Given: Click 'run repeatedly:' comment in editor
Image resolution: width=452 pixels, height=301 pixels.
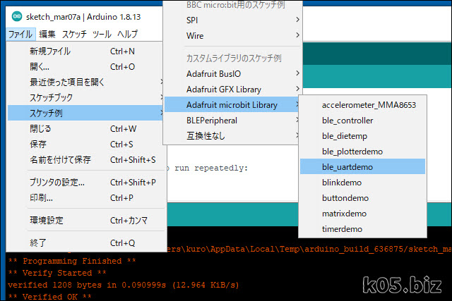Looking at the screenshot, I should click(x=211, y=168).
